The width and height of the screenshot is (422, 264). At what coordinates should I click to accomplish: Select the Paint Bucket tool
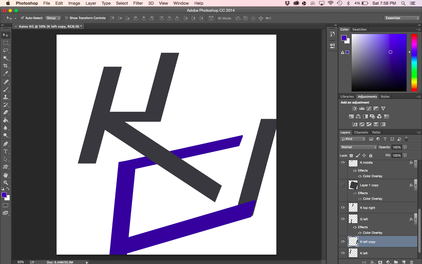click(x=6, y=120)
